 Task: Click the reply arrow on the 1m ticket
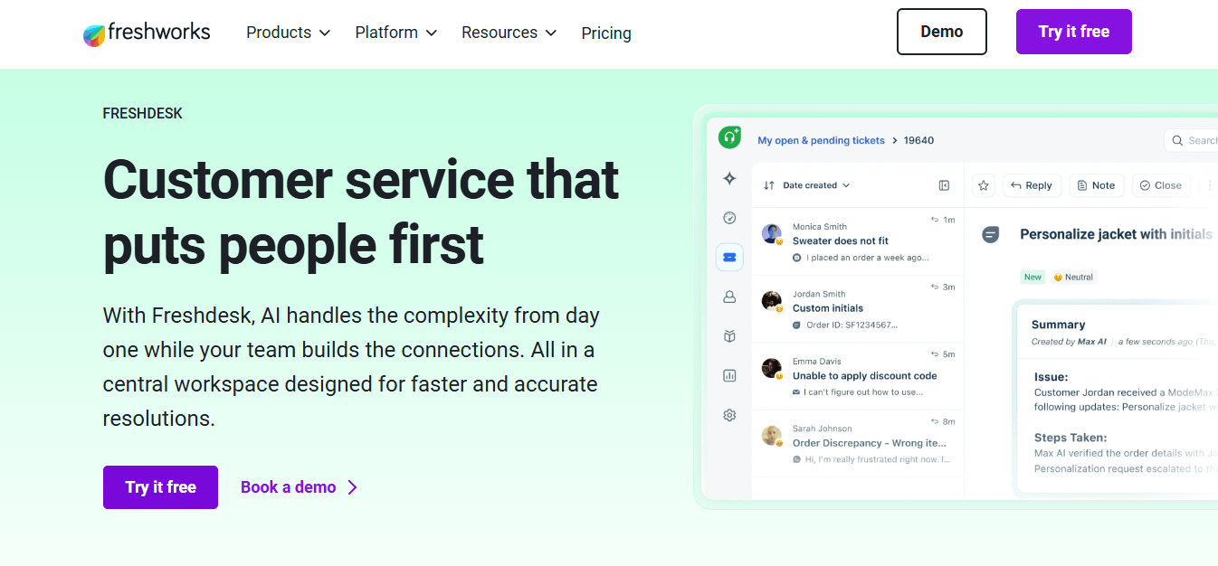[935, 220]
